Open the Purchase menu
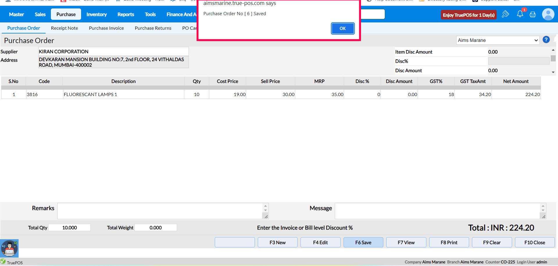The height and width of the screenshot is (266, 558). pos(66,14)
